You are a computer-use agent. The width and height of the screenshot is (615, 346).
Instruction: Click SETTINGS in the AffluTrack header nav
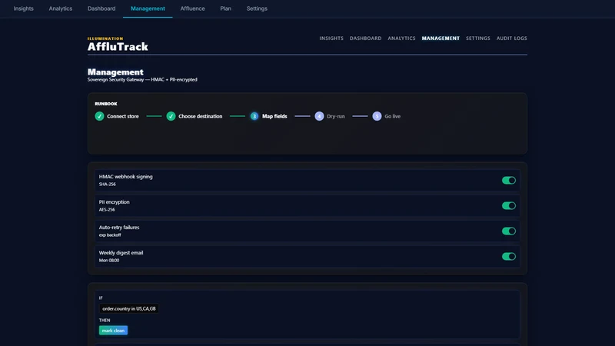(478, 38)
